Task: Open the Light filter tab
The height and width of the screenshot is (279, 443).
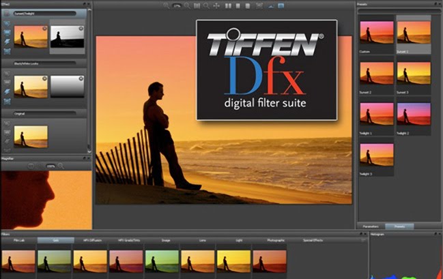Action: 239,240
